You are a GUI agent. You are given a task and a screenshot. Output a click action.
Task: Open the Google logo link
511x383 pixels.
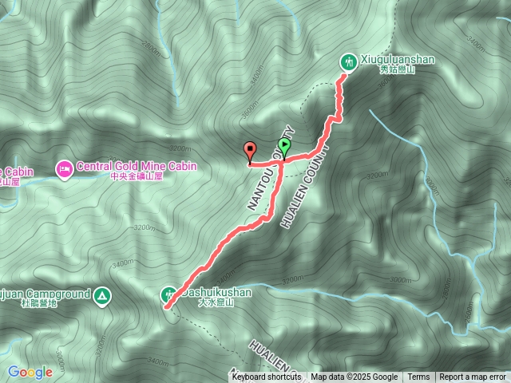[30, 373]
